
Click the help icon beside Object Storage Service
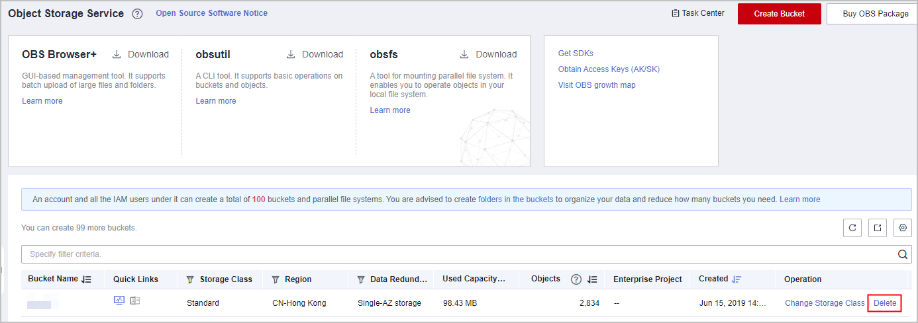137,14
